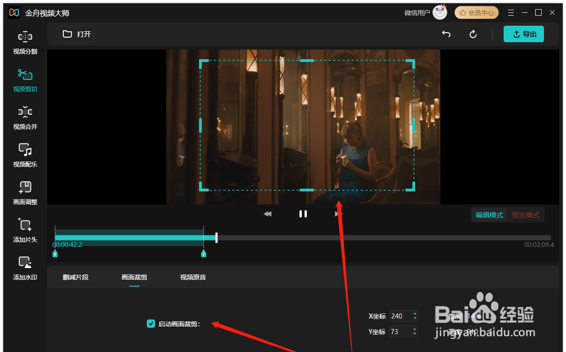Click the rewind playback button
Viewport: 566px width, 352px height.
coord(268,214)
